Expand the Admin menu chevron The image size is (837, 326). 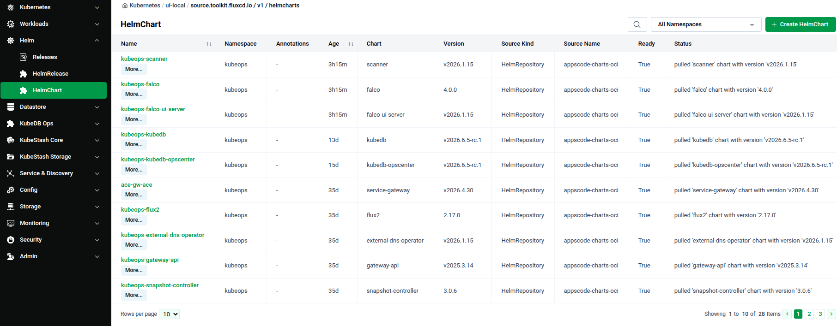pyautogui.click(x=97, y=256)
